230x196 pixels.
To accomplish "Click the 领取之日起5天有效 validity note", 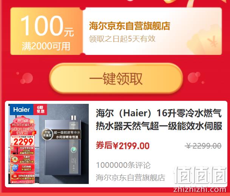I will pos(122,39).
